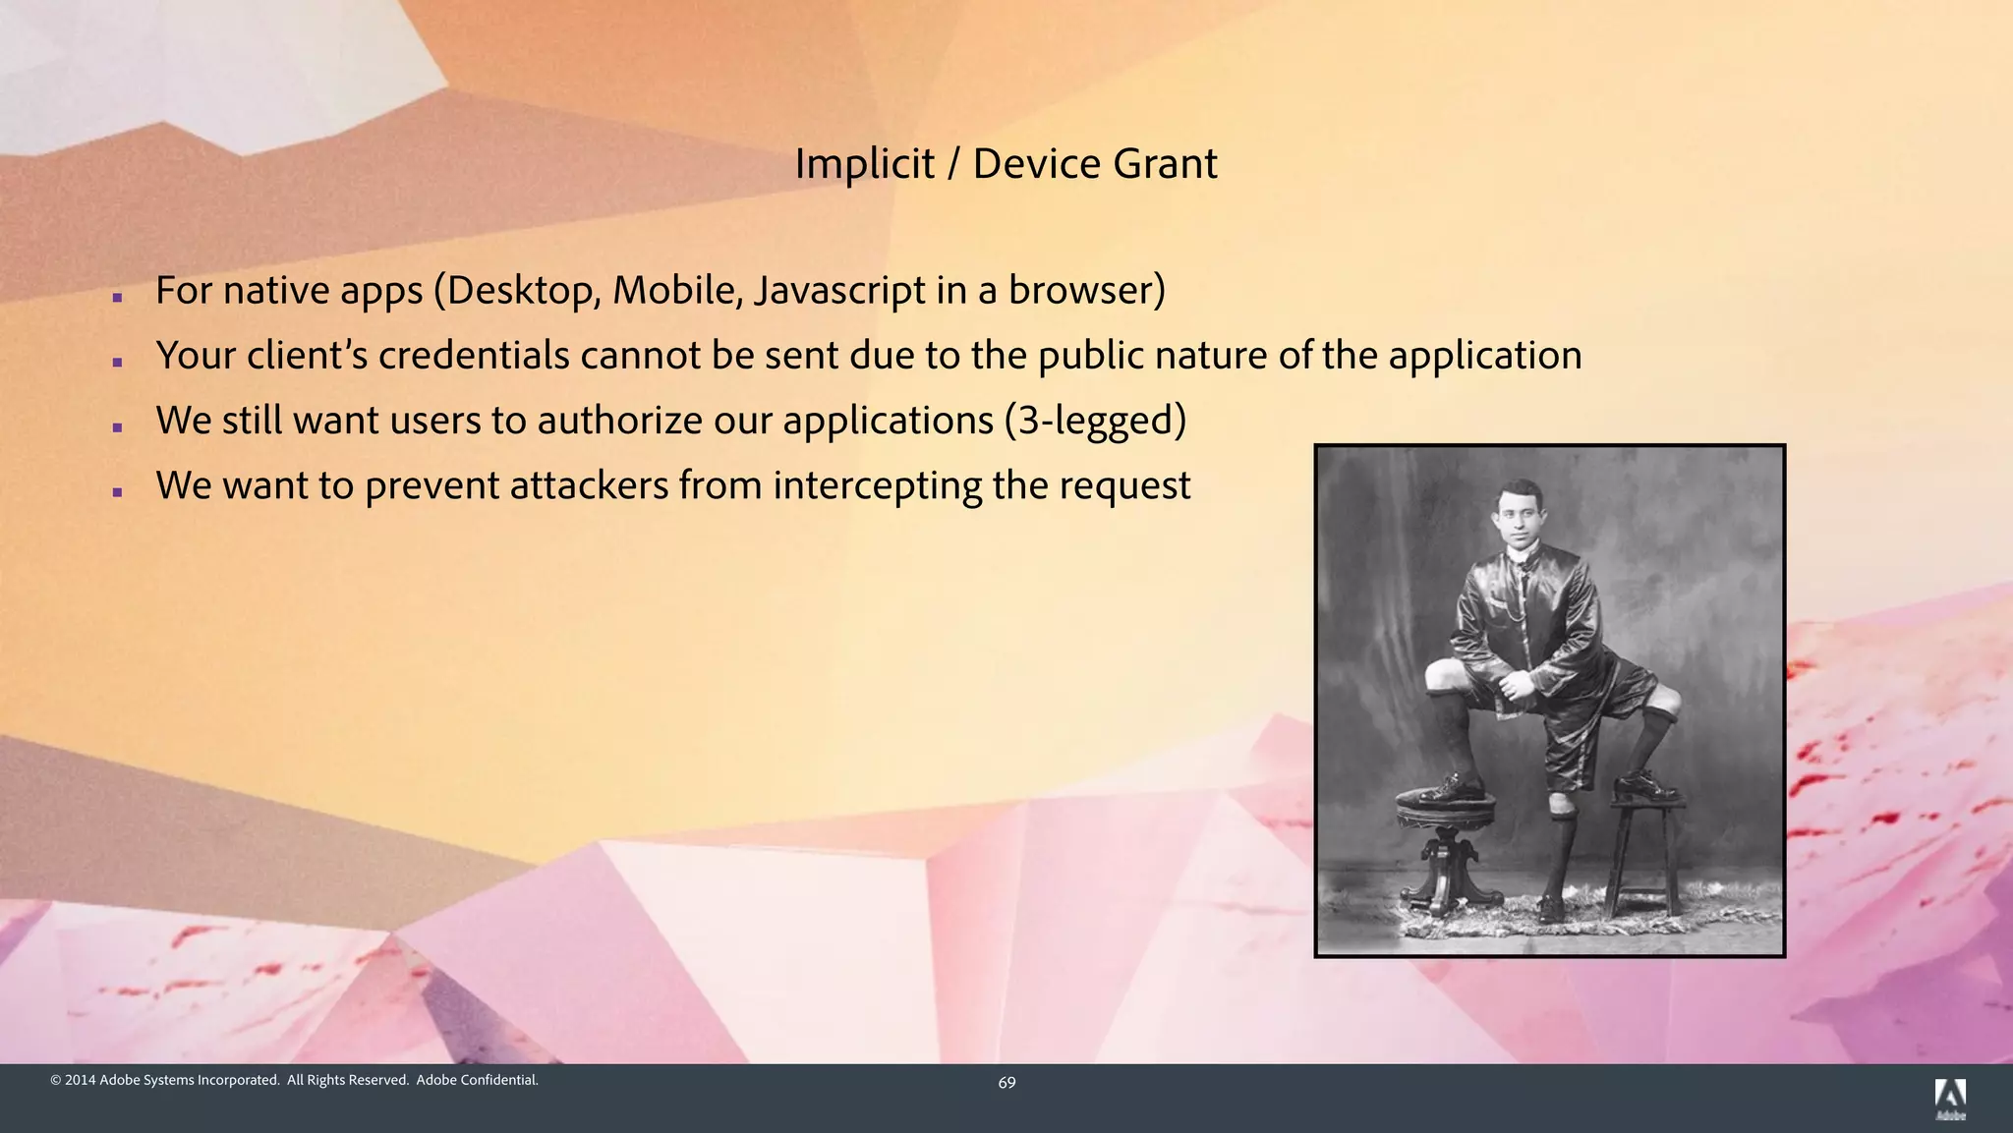Select the black-and-white three-legged man photo
2013x1133 pixels.
[x=1549, y=700]
